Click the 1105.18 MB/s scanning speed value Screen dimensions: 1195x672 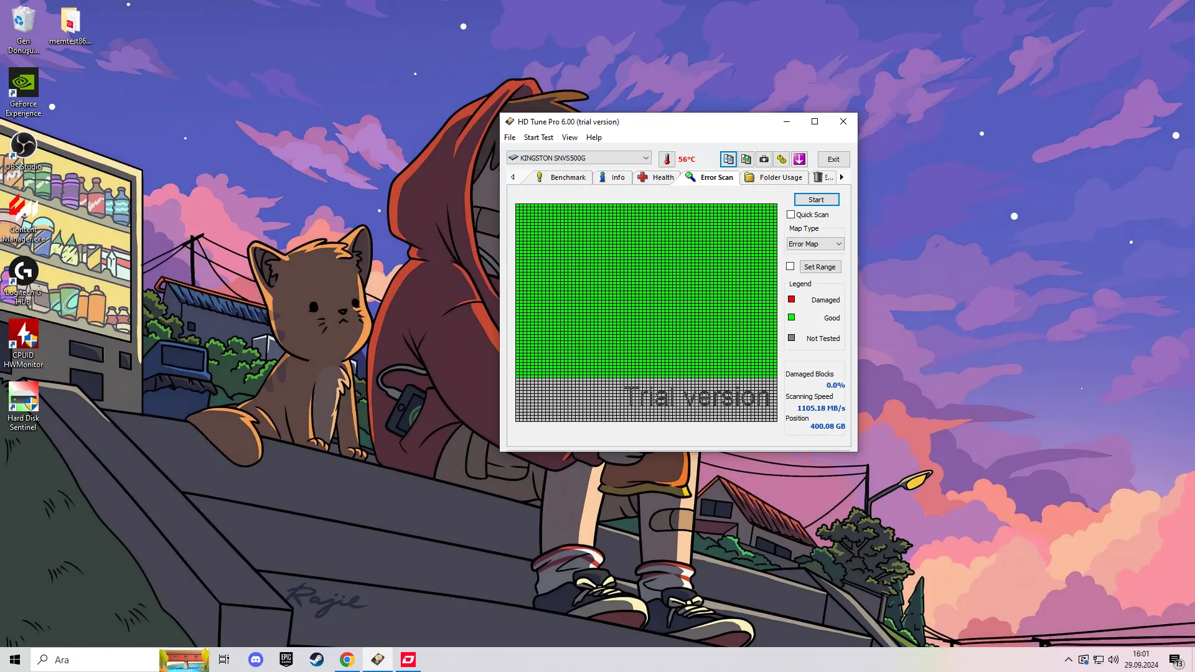coord(821,408)
